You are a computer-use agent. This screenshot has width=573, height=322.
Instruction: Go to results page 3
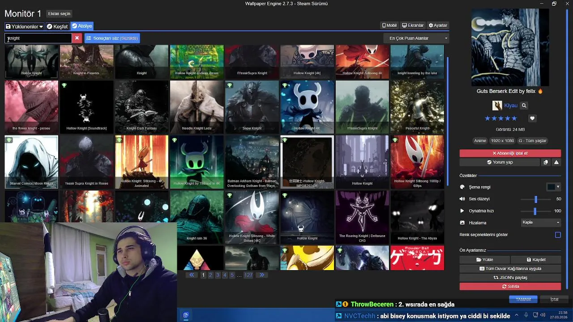pyautogui.click(x=218, y=275)
